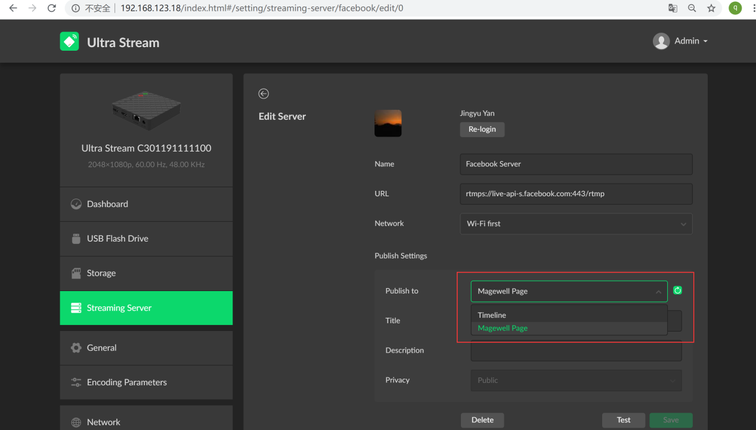The image size is (756, 430).
Task: Click the Jingyu Yan account name
Action: pos(477,113)
